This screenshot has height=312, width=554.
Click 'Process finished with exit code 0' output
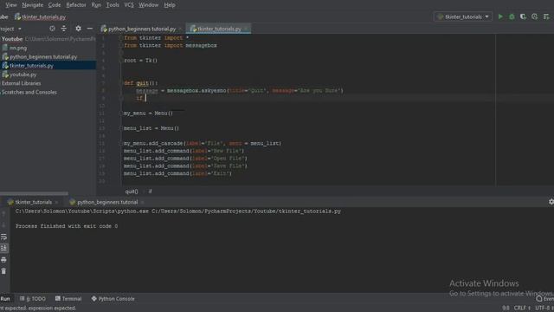pyautogui.click(x=67, y=226)
